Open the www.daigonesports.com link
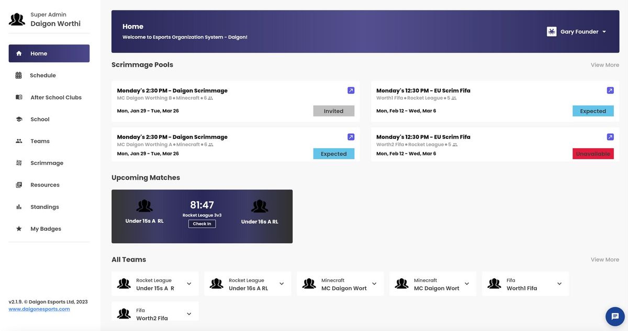Screen dimensions: 628x331 [39, 309]
